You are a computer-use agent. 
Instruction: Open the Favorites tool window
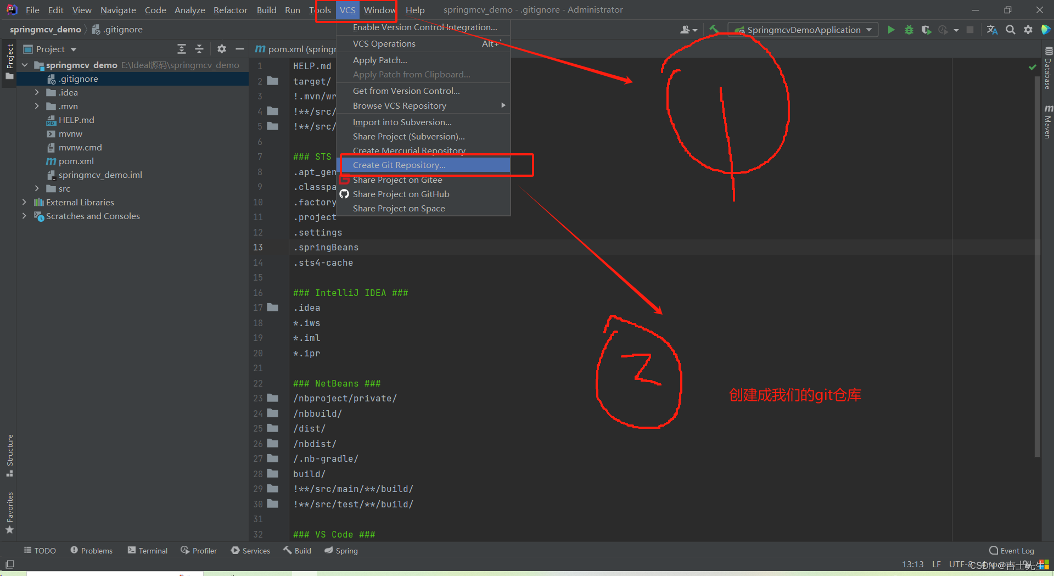pos(9,513)
